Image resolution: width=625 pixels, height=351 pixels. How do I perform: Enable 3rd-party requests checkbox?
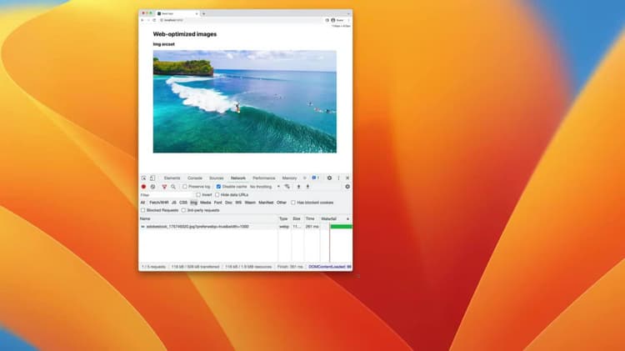(183, 210)
